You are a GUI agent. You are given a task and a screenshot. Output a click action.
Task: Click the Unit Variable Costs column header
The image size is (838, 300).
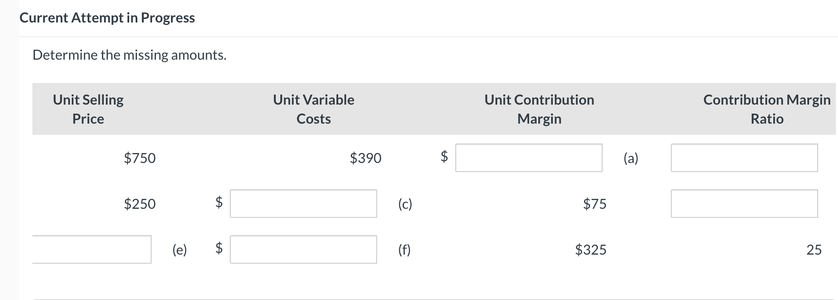314,109
